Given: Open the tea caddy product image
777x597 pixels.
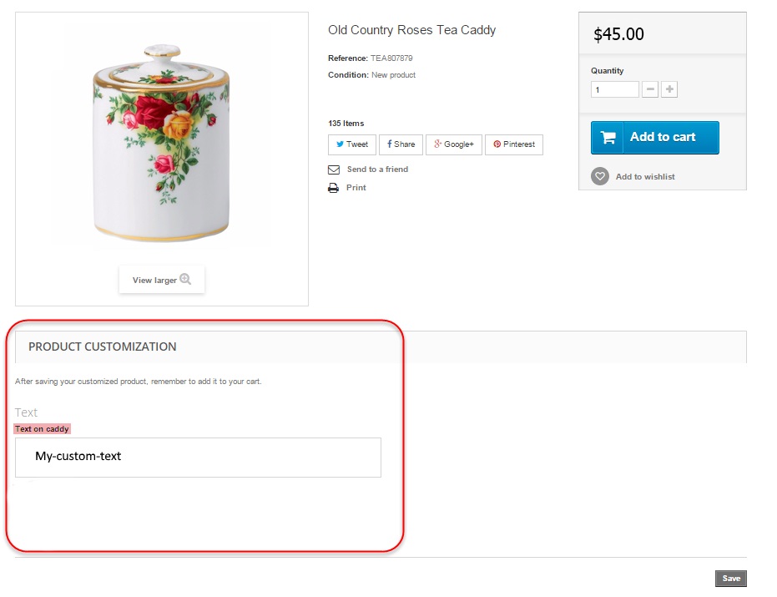Looking at the screenshot, I should (161, 138).
